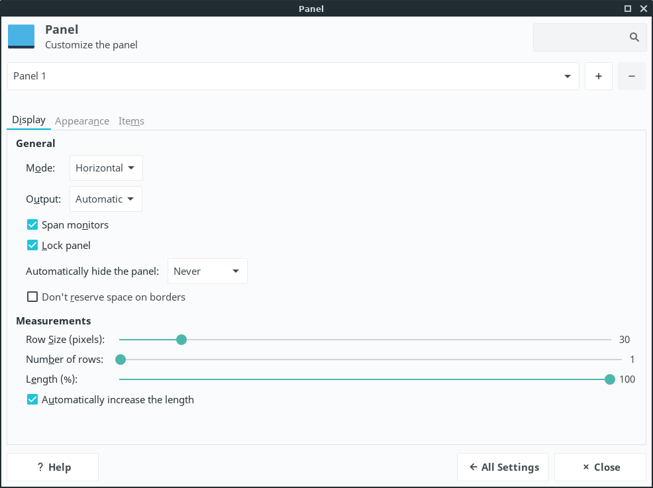Switch to the Appearance tab
Viewport: 653px width, 488px height.
[x=82, y=121]
